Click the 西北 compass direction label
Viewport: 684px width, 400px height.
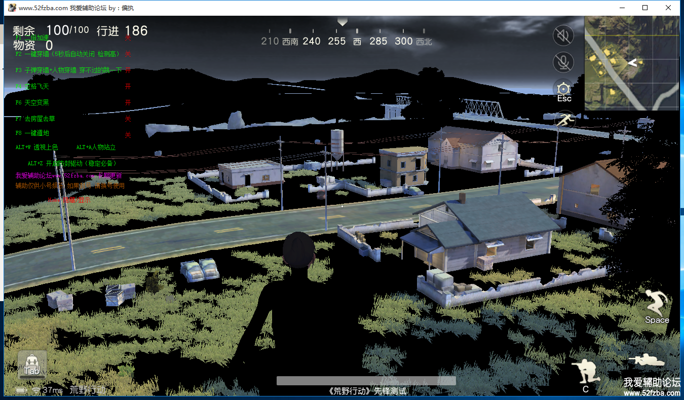pyautogui.click(x=424, y=42)
